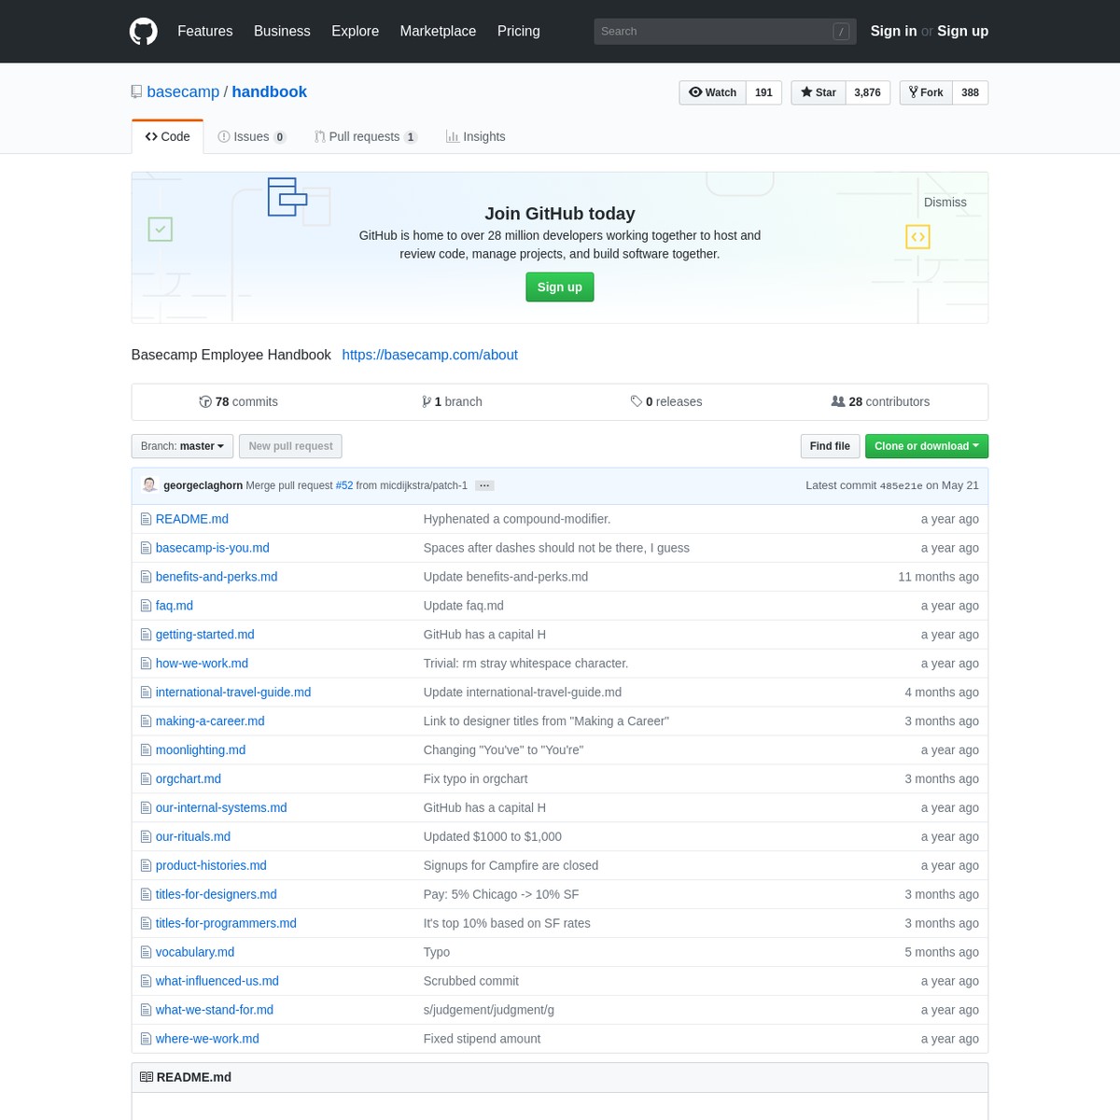View the 1 branch link

[452, 401]
